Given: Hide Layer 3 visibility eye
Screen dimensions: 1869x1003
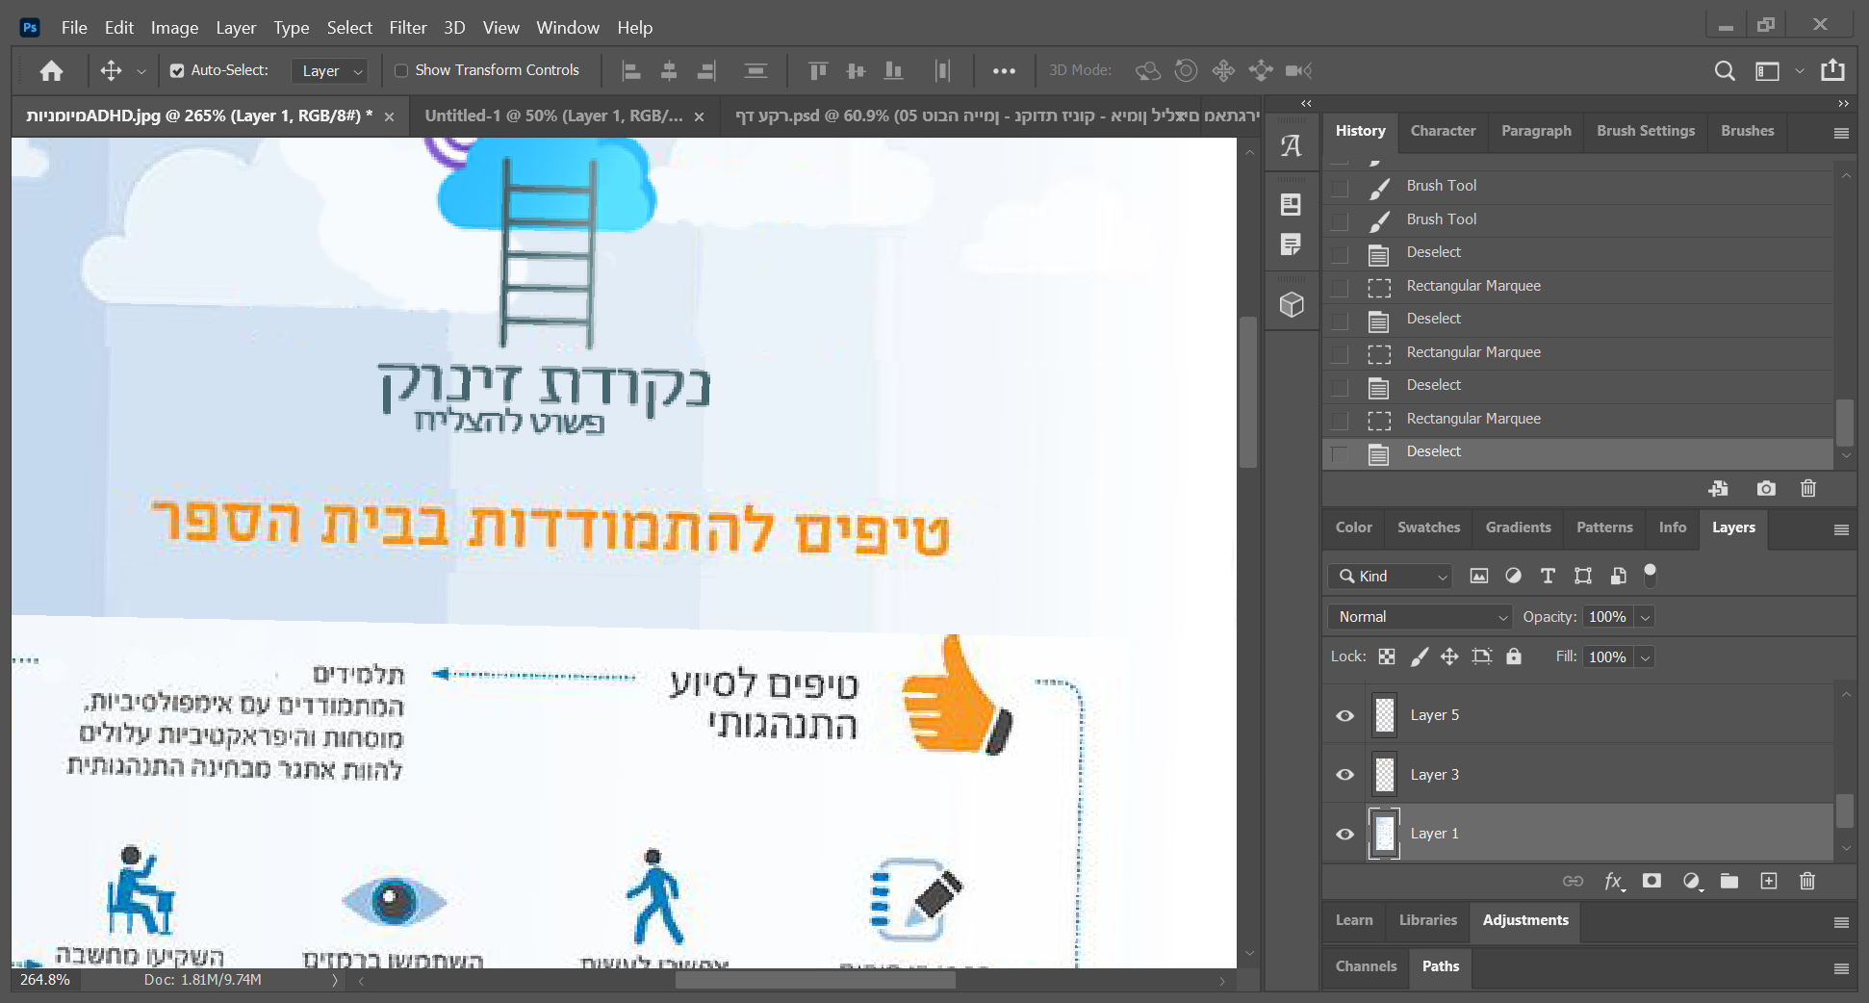Looking at the screenshot, I should pyautogui.click(x=1345, y=775).
